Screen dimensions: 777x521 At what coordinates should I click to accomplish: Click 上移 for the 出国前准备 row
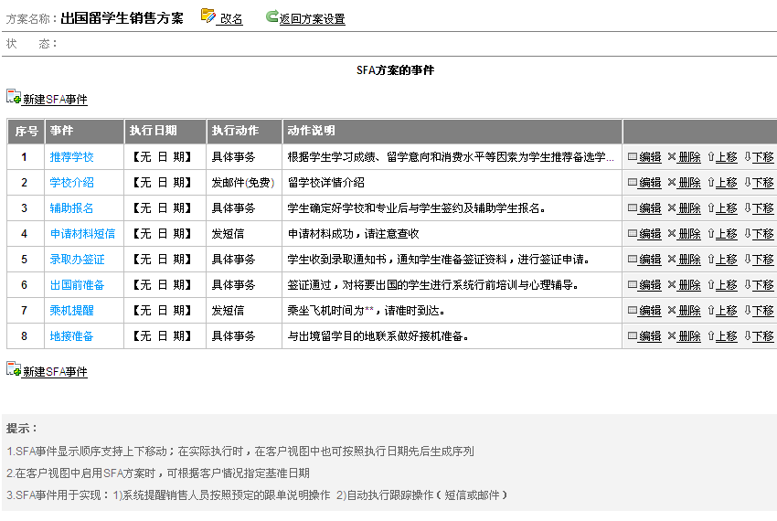(x=727, y=285)
